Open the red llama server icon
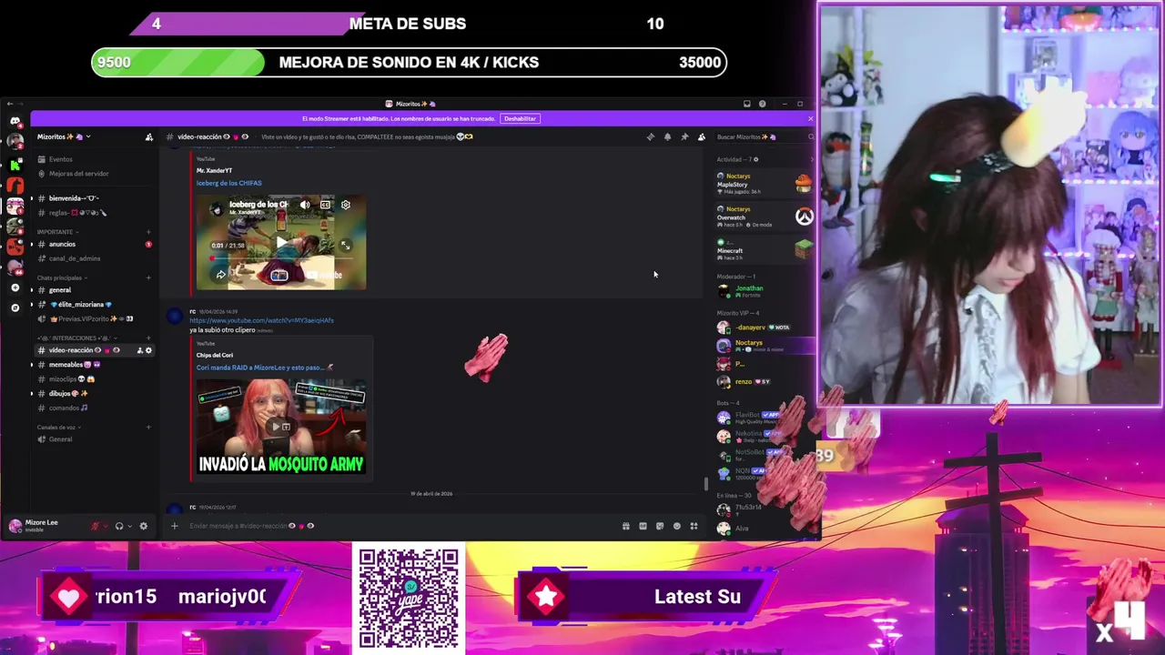This screenshot has height=655, width=1165. pyautogui.click(x=15, y=186)
